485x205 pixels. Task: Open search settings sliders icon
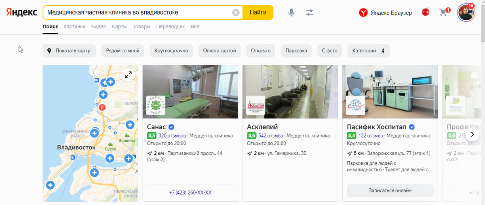click(310, 13)
